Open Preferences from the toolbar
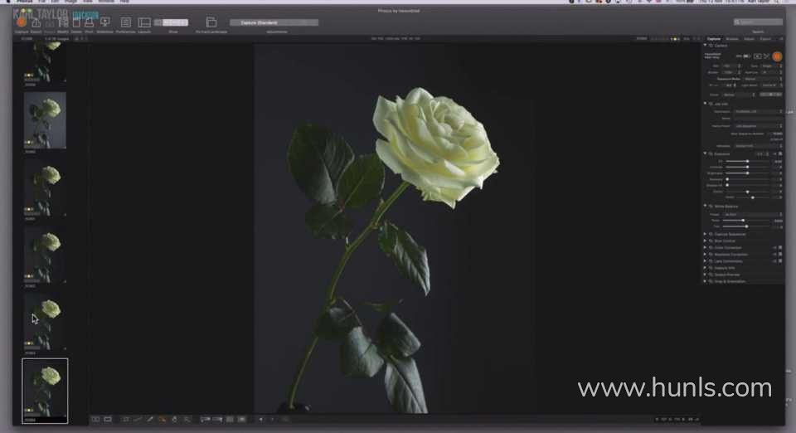This screenshot has width=796, height=433. tap(125, 22)
